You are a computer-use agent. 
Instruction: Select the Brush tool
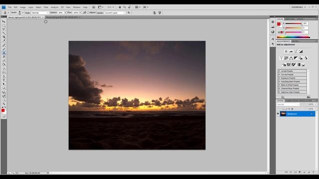3,49
